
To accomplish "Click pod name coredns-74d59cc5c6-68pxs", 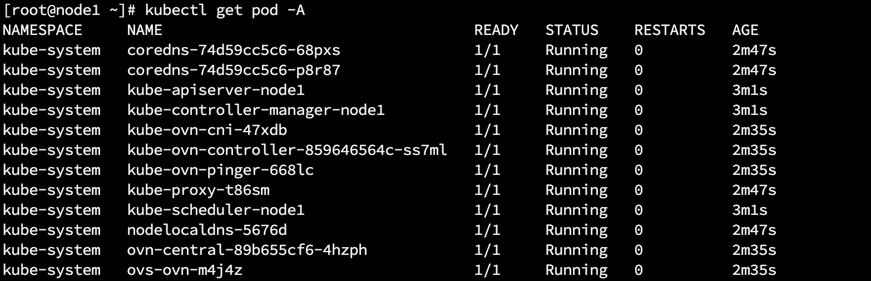I will tap(234, 50).
